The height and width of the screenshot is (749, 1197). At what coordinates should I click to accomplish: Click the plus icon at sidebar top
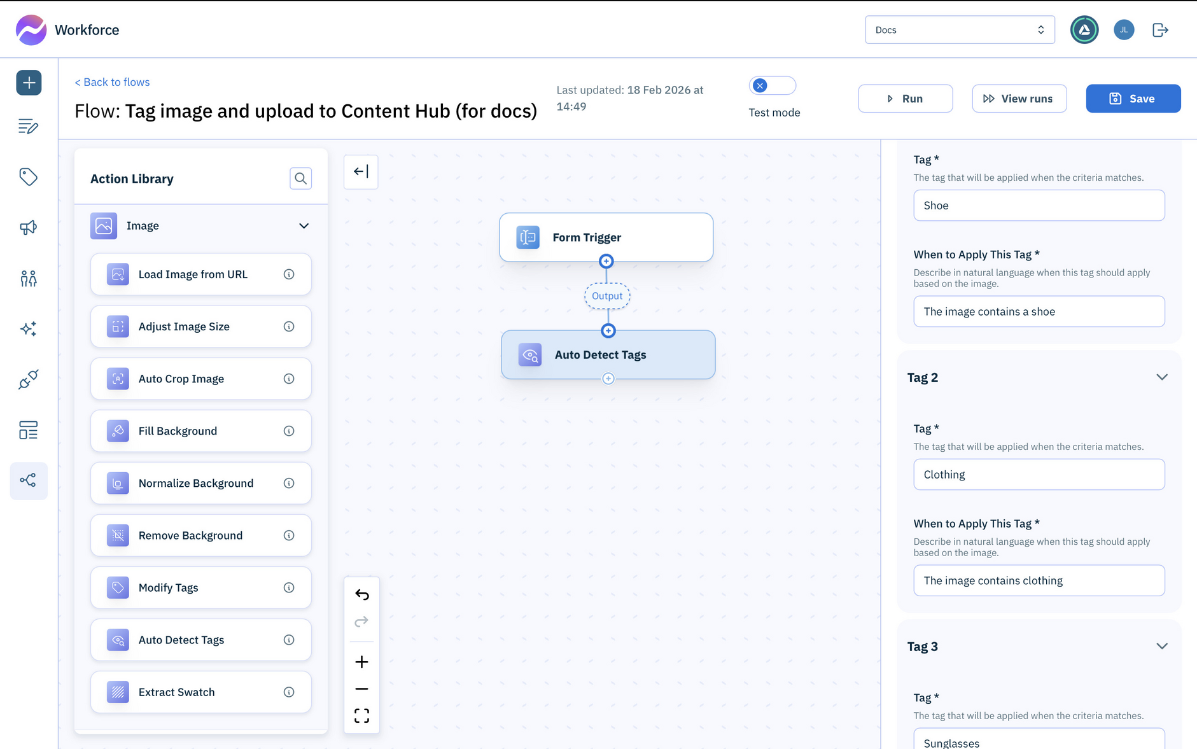(x=28, y=82)
